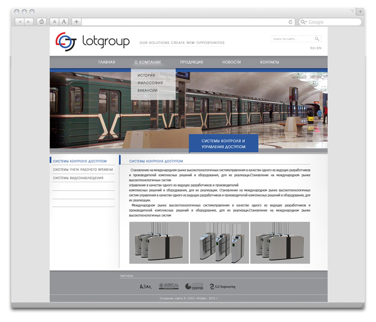Open the О КОМПАНИИ menu
The height and width of the screenshot is (322, 376).
[147, 62]
